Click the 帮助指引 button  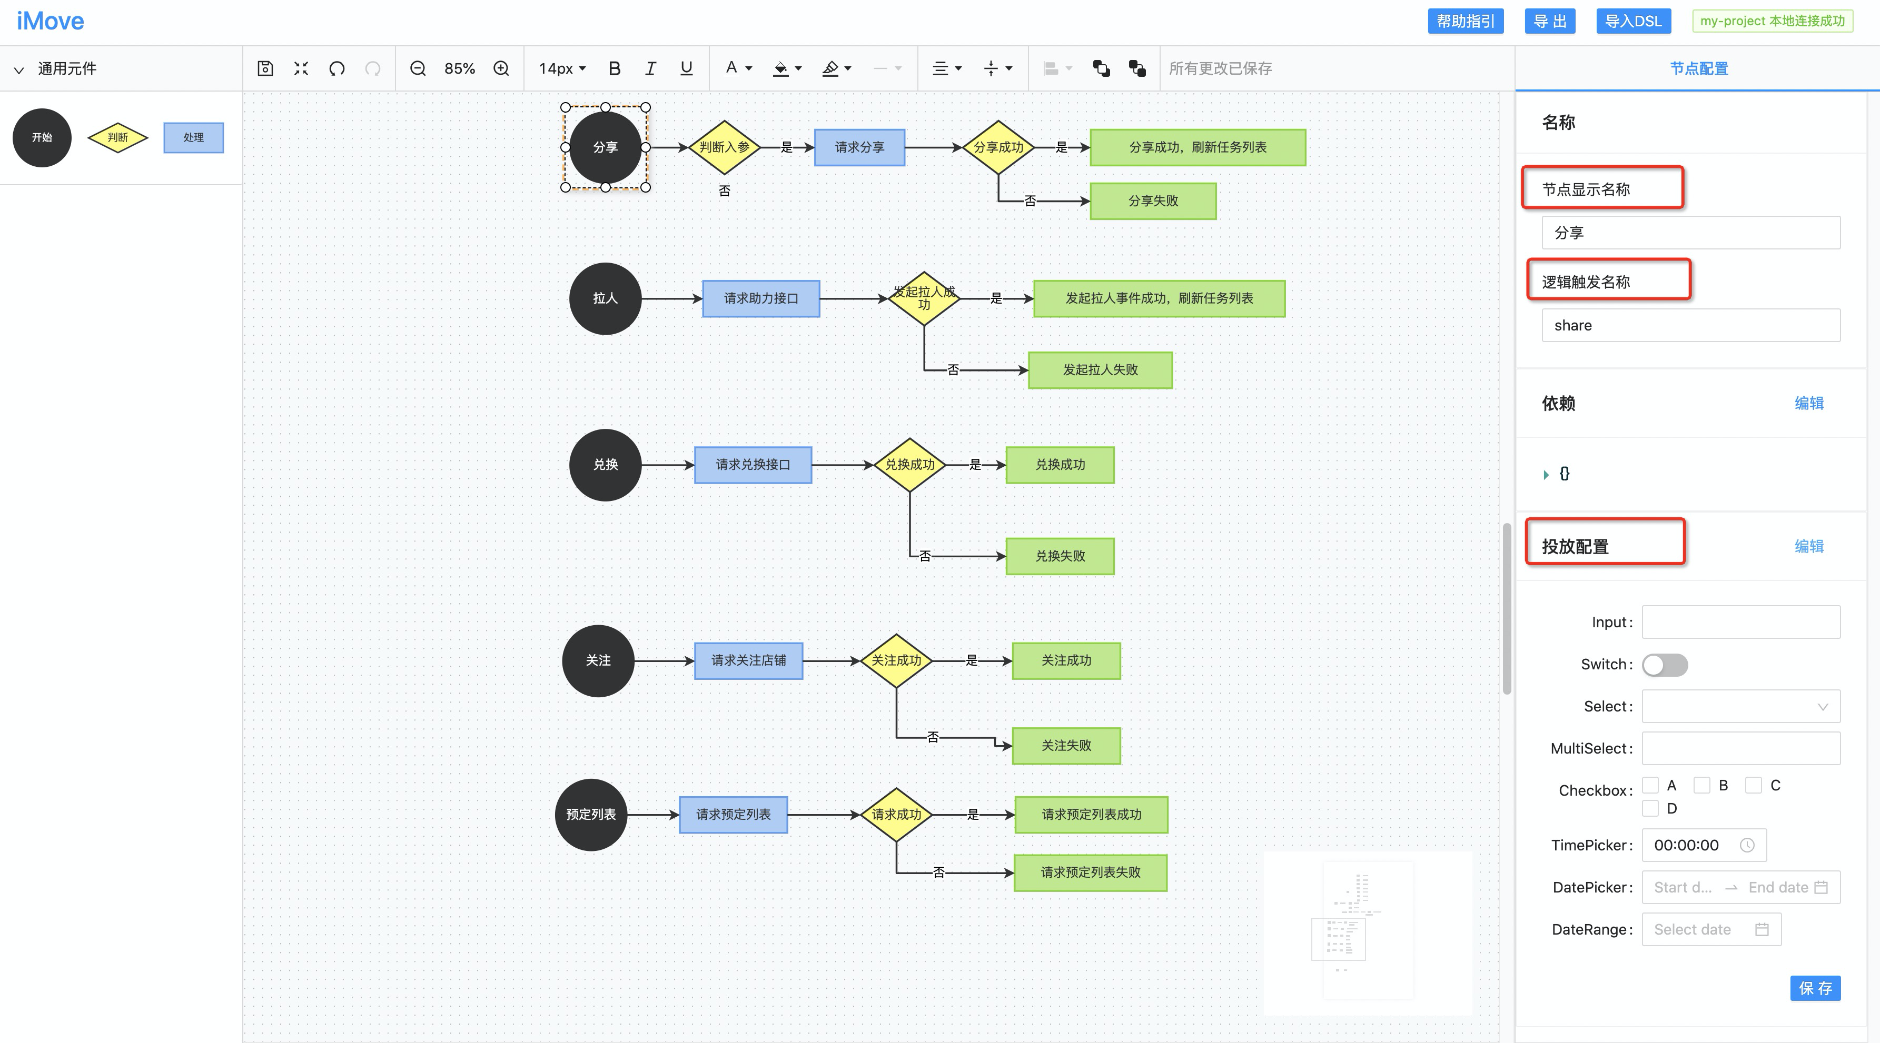click(x=1466, y=21)
